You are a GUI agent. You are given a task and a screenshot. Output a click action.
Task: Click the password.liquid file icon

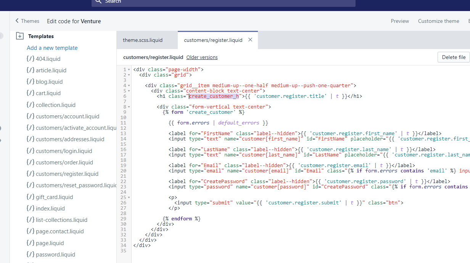[31, 255]
